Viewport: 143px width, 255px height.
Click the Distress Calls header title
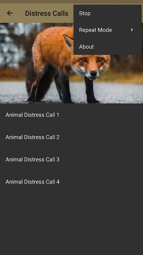(46, 13)
